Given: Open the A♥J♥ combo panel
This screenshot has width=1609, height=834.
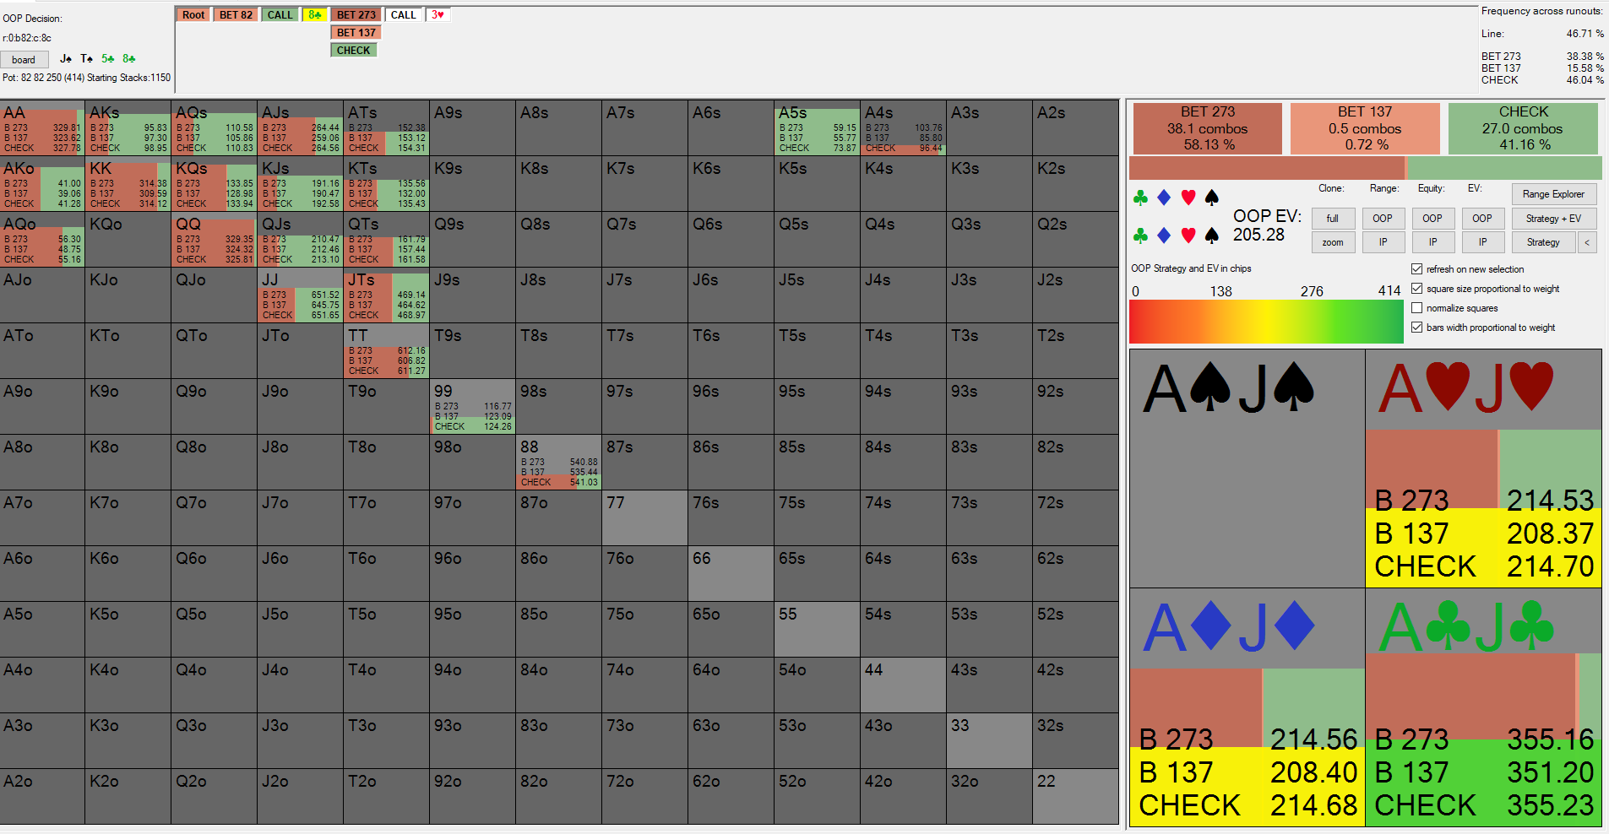Looking at the screenshot, I should click(1484, 468).
